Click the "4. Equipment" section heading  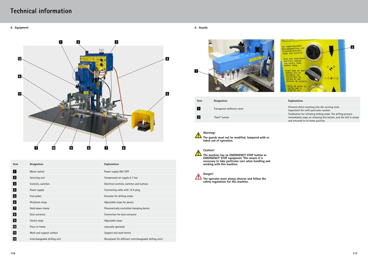19,27
